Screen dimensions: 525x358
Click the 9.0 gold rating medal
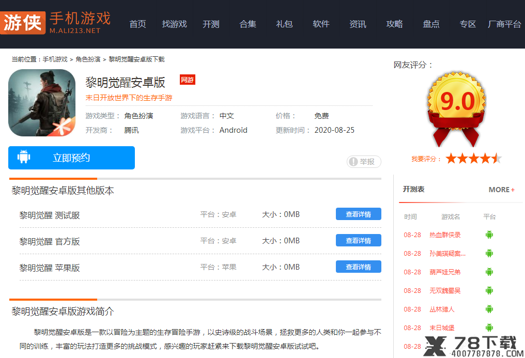tap(456, 108)
